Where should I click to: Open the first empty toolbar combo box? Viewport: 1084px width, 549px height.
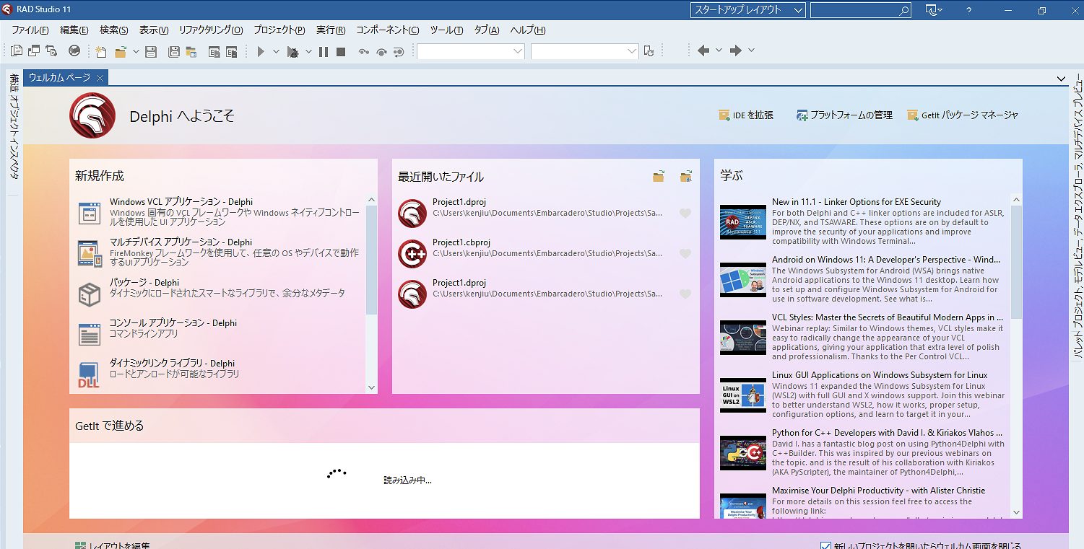[x=471, y=51]
